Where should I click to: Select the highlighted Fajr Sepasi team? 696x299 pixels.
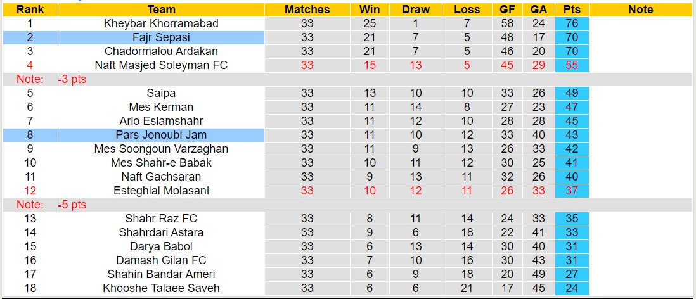coord(161,37)
